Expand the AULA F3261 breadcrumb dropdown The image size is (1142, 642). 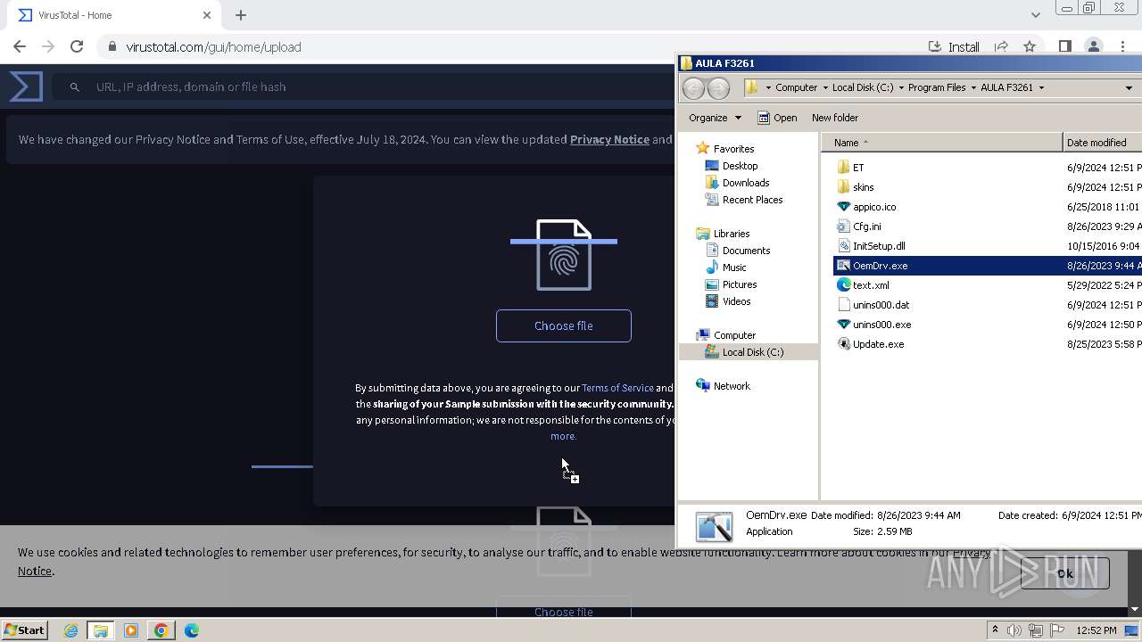click(x=1040, y=87)
